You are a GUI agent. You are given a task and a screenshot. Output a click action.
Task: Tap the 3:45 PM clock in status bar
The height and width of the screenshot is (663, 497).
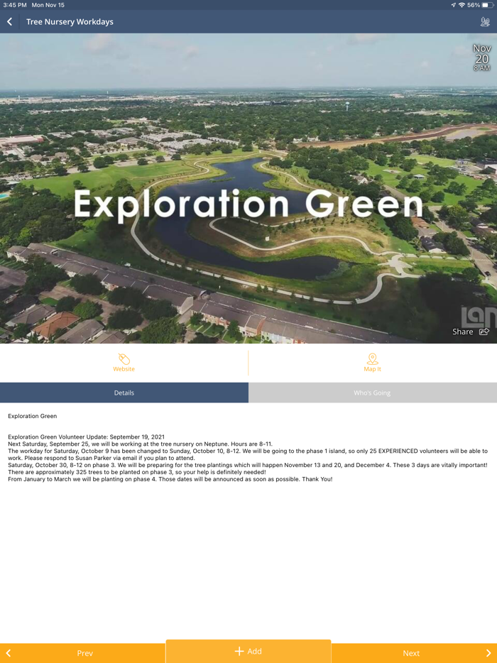coord(15,5)
